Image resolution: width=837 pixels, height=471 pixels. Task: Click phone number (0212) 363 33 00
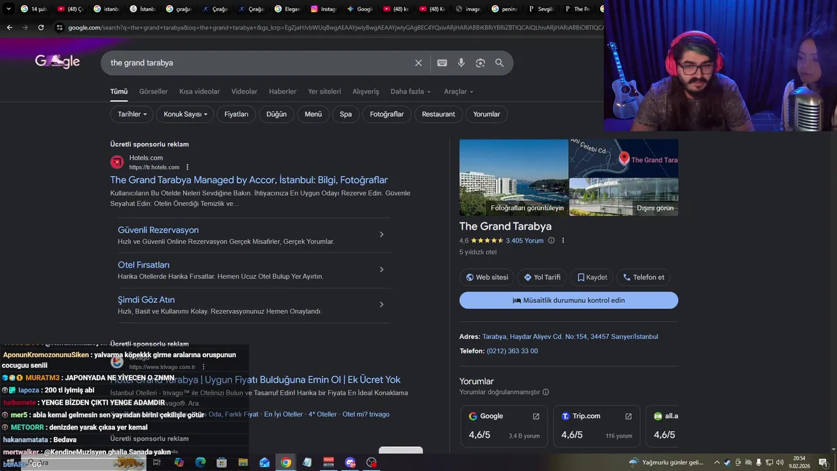click(512, 351)
